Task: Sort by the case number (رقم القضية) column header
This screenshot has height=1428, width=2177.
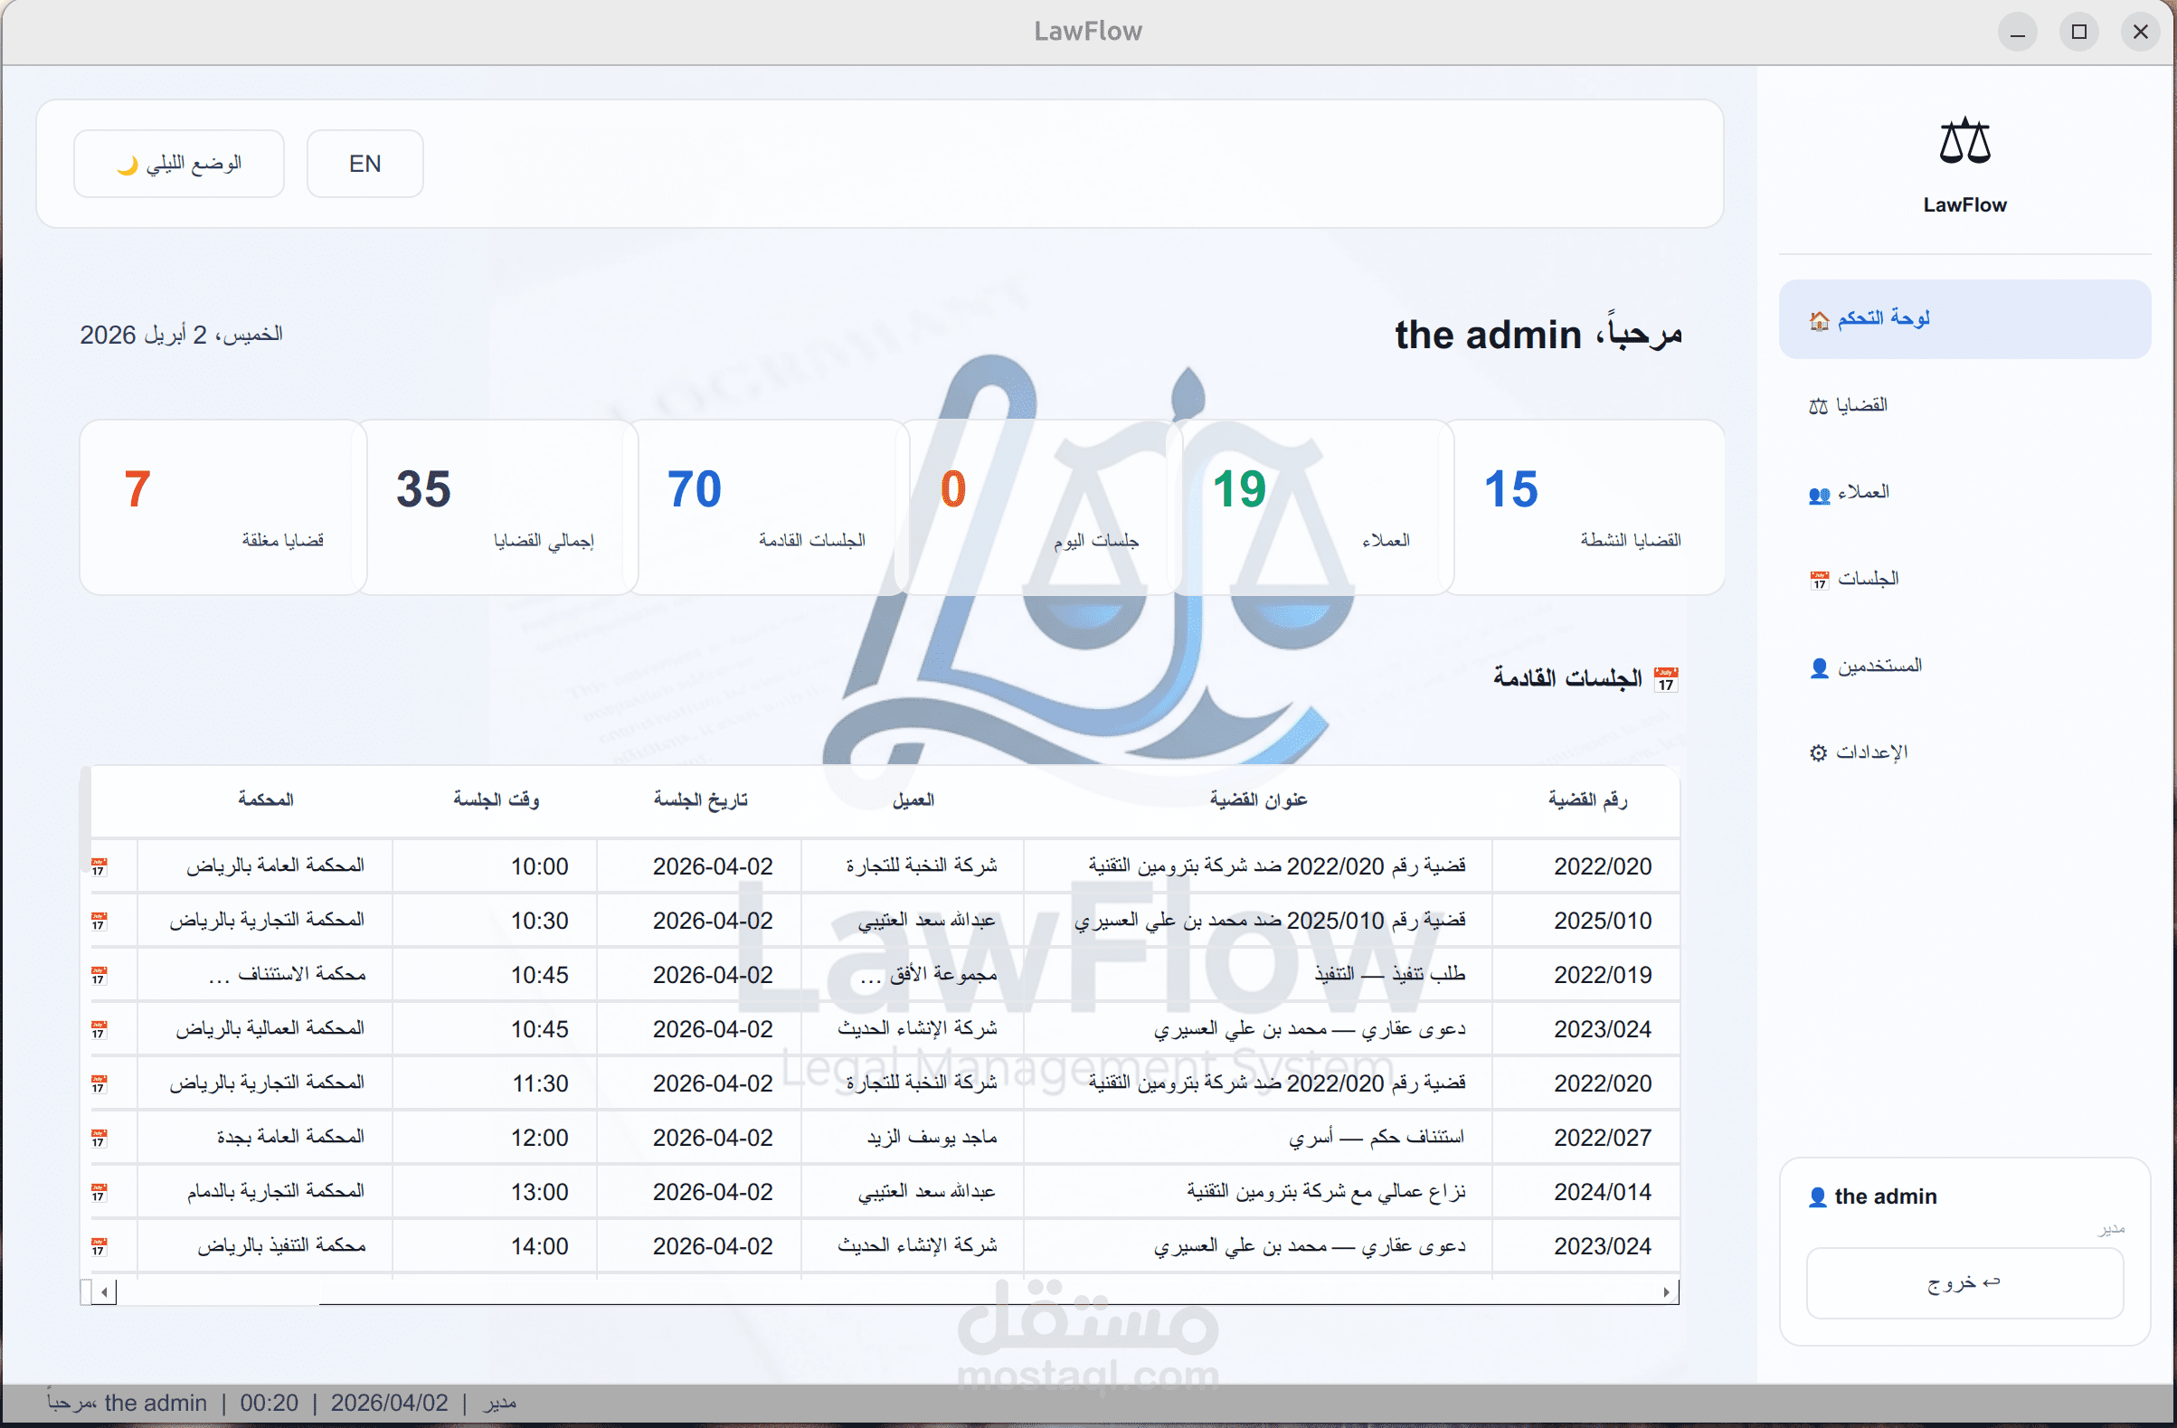Action: (1587, 800)
